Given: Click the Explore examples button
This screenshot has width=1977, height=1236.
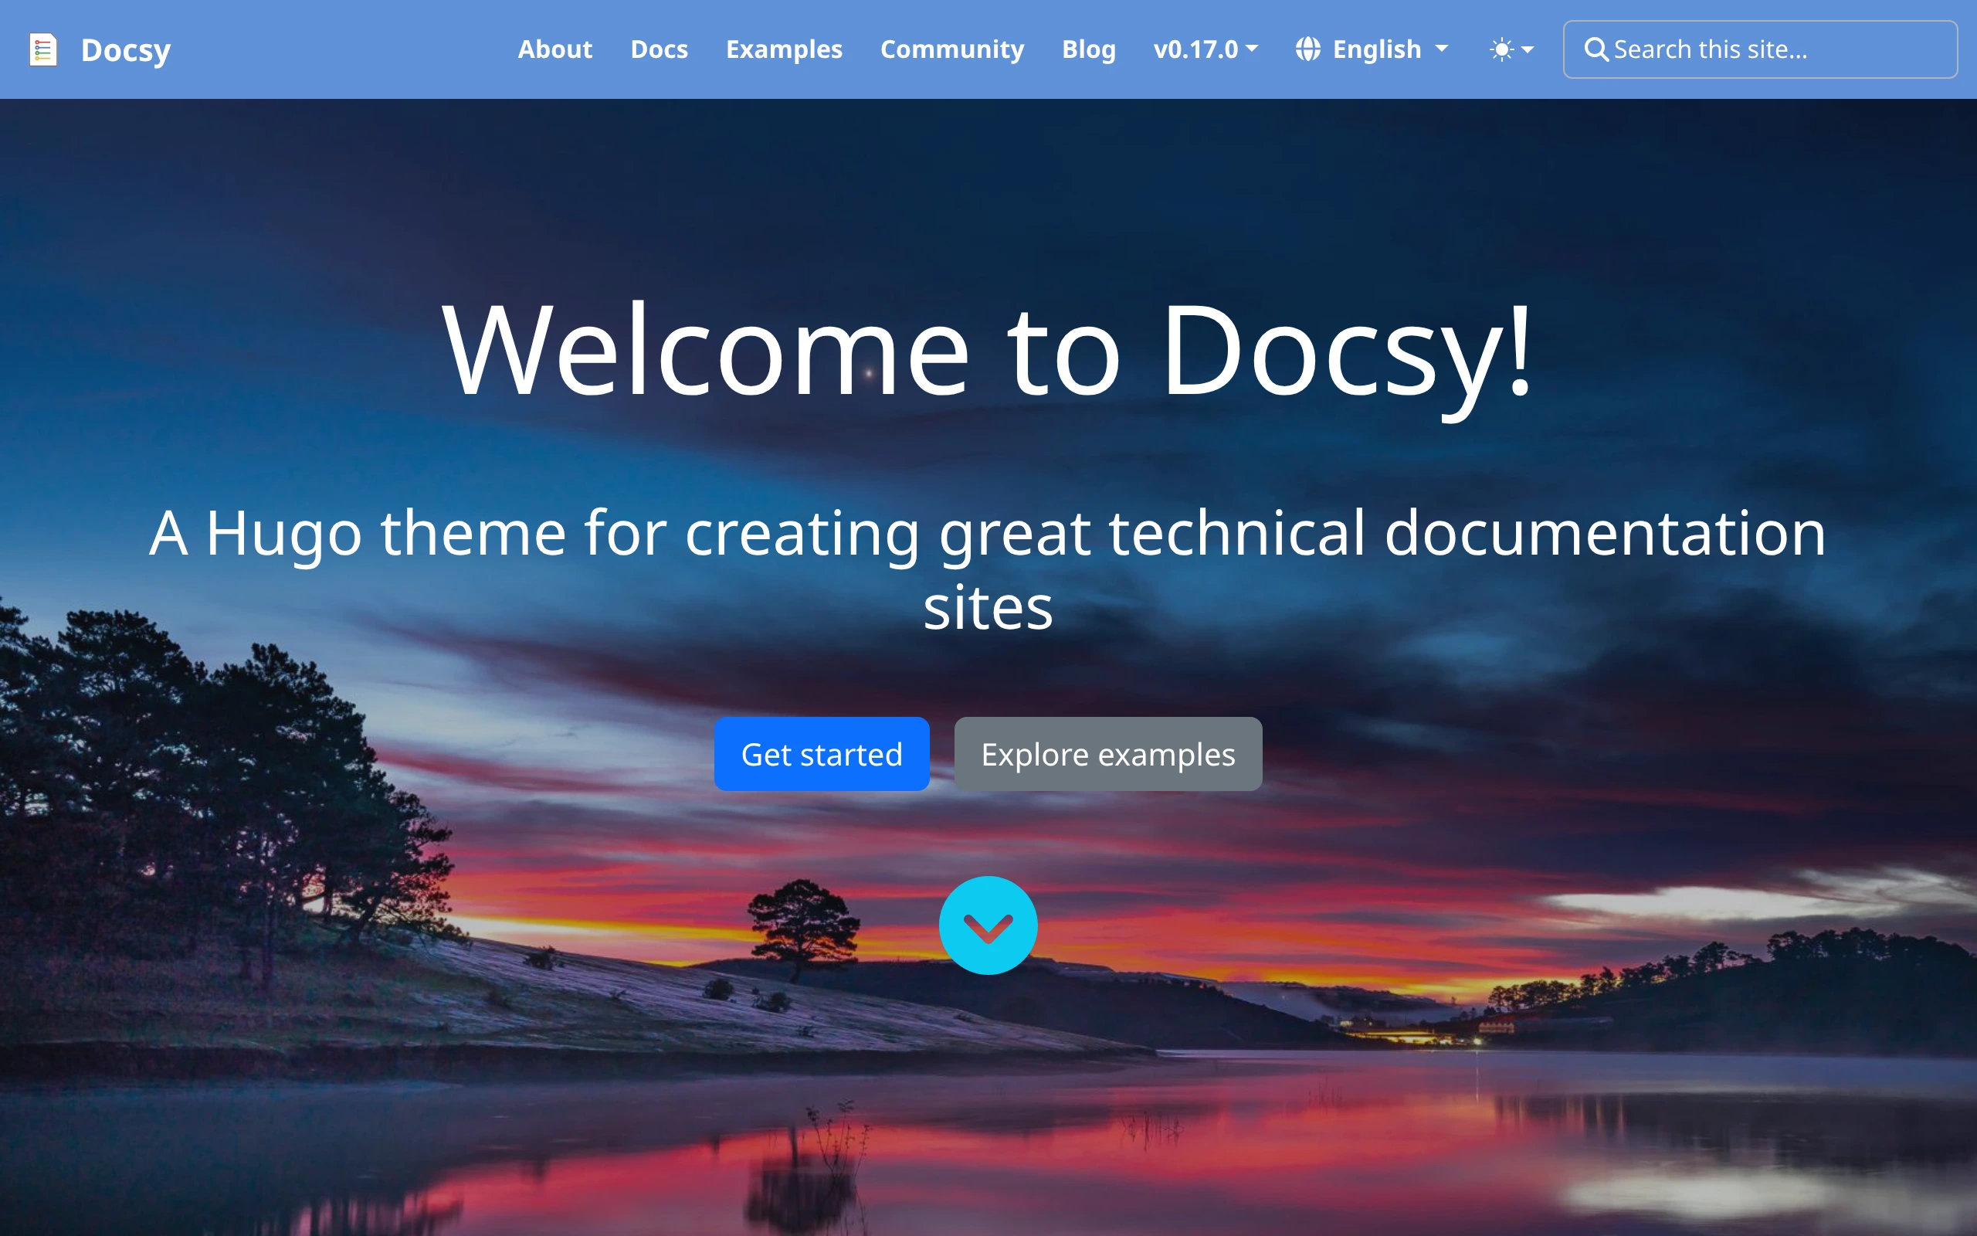Looking at the screenshot, I should (x=1107, y=754).
